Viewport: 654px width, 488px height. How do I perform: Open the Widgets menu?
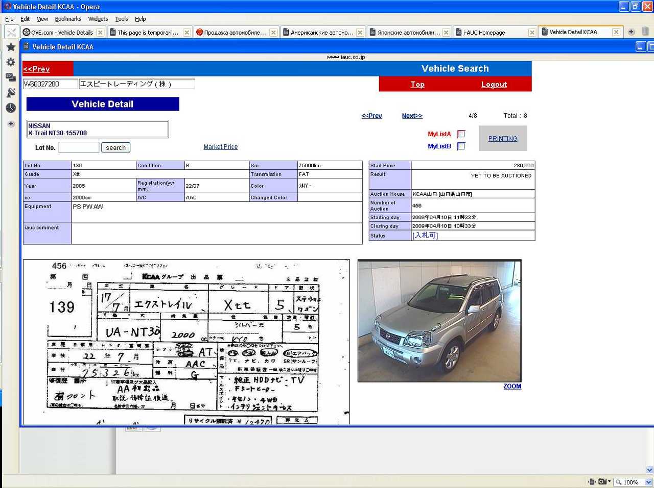click(x=98, y=19)
